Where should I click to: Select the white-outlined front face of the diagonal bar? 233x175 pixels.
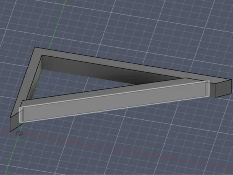pyautogui.click(x=114, y=102)
